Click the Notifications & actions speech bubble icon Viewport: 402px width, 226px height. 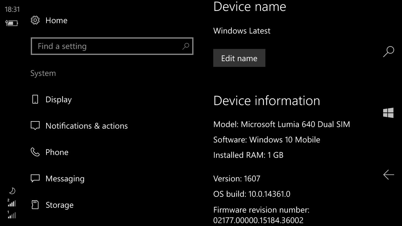point(35,126)
